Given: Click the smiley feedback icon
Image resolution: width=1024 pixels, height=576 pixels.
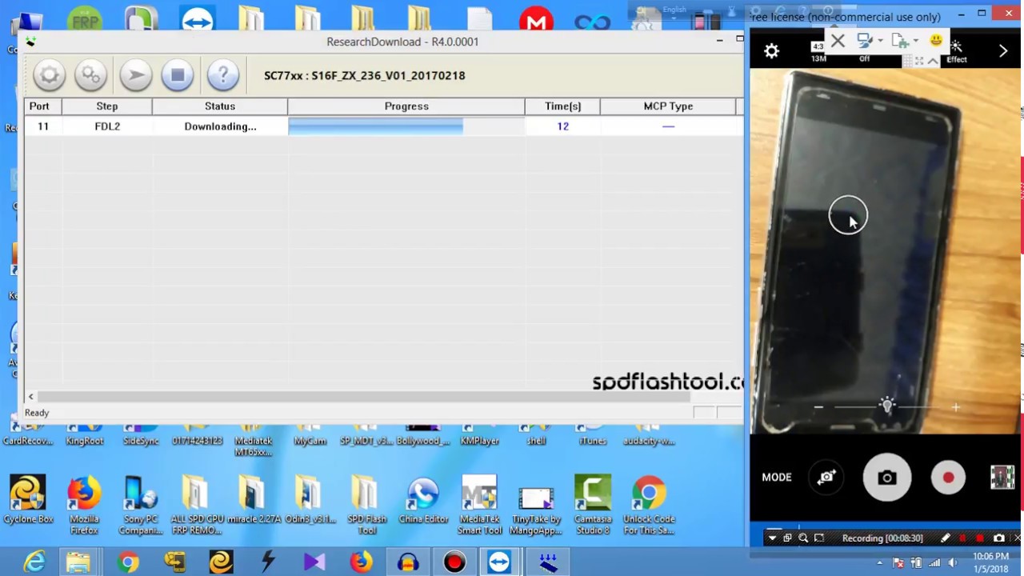Looking at the screenshot, I should (936, 40).
